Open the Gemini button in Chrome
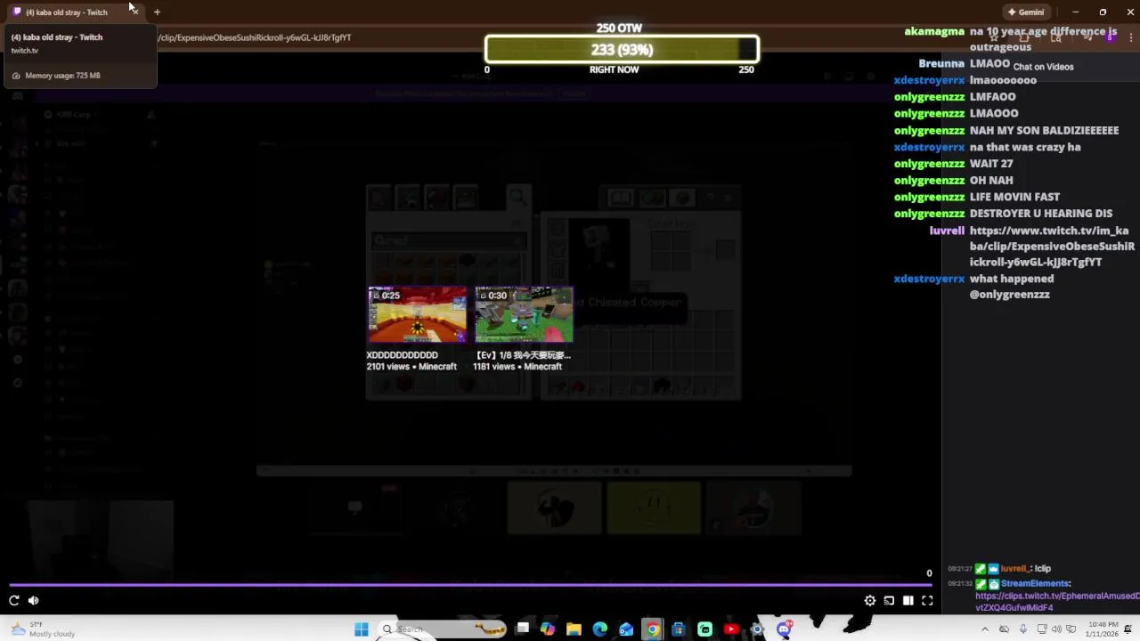 coord(1026,12)
